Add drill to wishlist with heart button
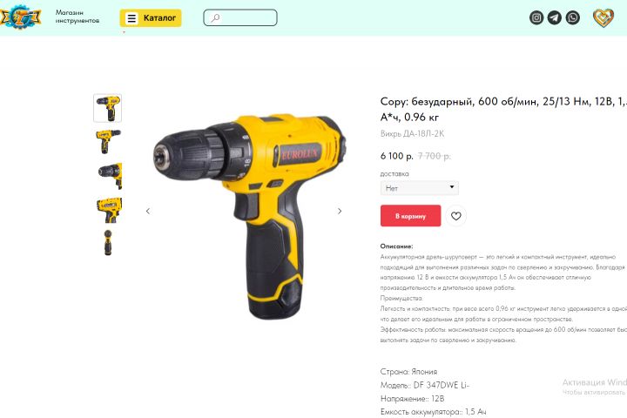The height and width of the screenshot is (418, 627). coord(455,216)
